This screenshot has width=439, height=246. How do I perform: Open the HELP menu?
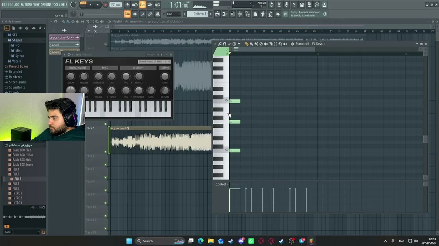(x=64, y=5)
